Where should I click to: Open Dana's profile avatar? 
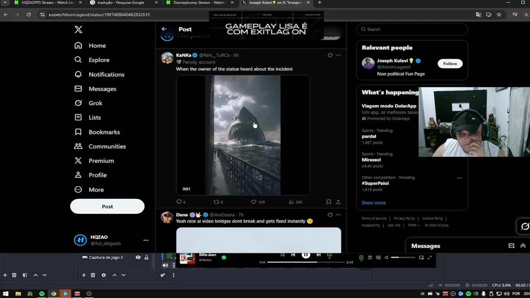point(167,217)
